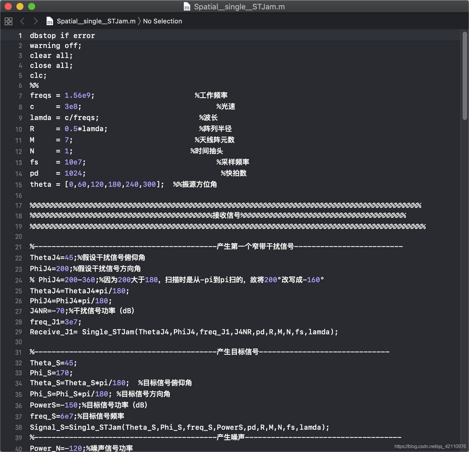Click the comment %时间抽头
Image resolution: width=469 pixels, height=452 pixels.
tap(207, 151)
